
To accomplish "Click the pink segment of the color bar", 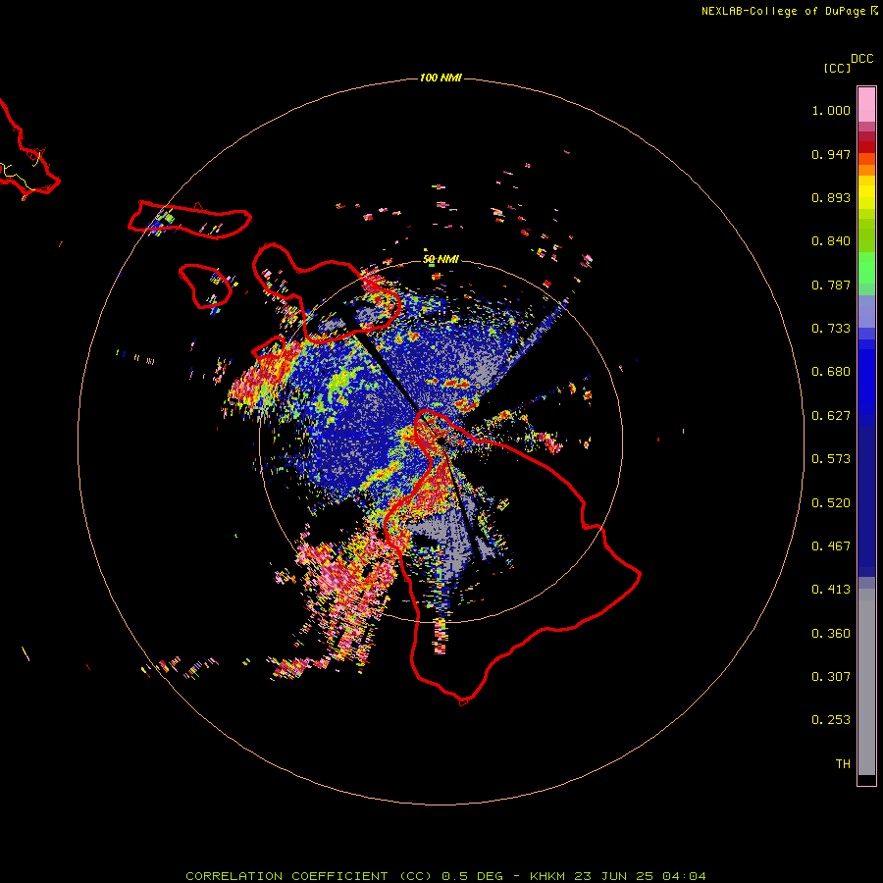I will pos(866,105).
